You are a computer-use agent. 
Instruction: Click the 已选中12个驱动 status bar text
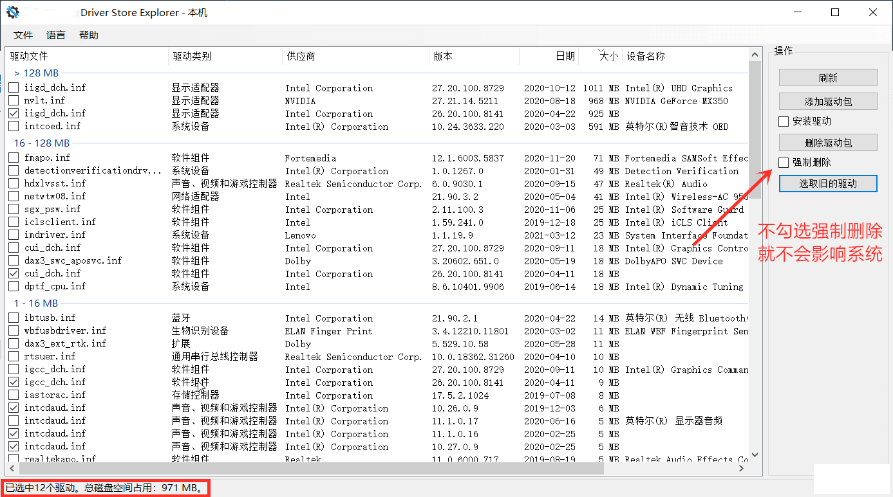coord(106,488)
